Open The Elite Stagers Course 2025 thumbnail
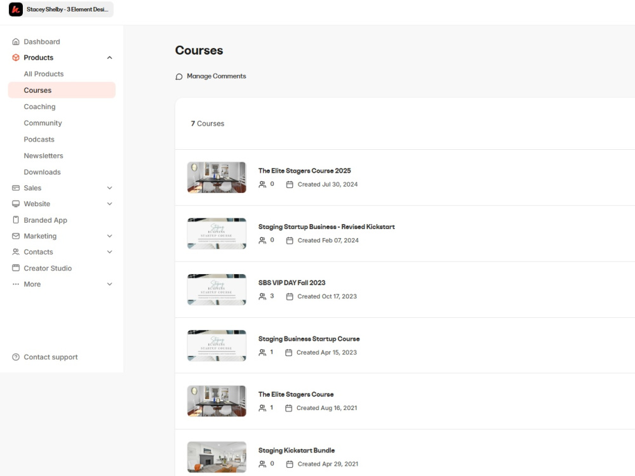 click(217, 177)
